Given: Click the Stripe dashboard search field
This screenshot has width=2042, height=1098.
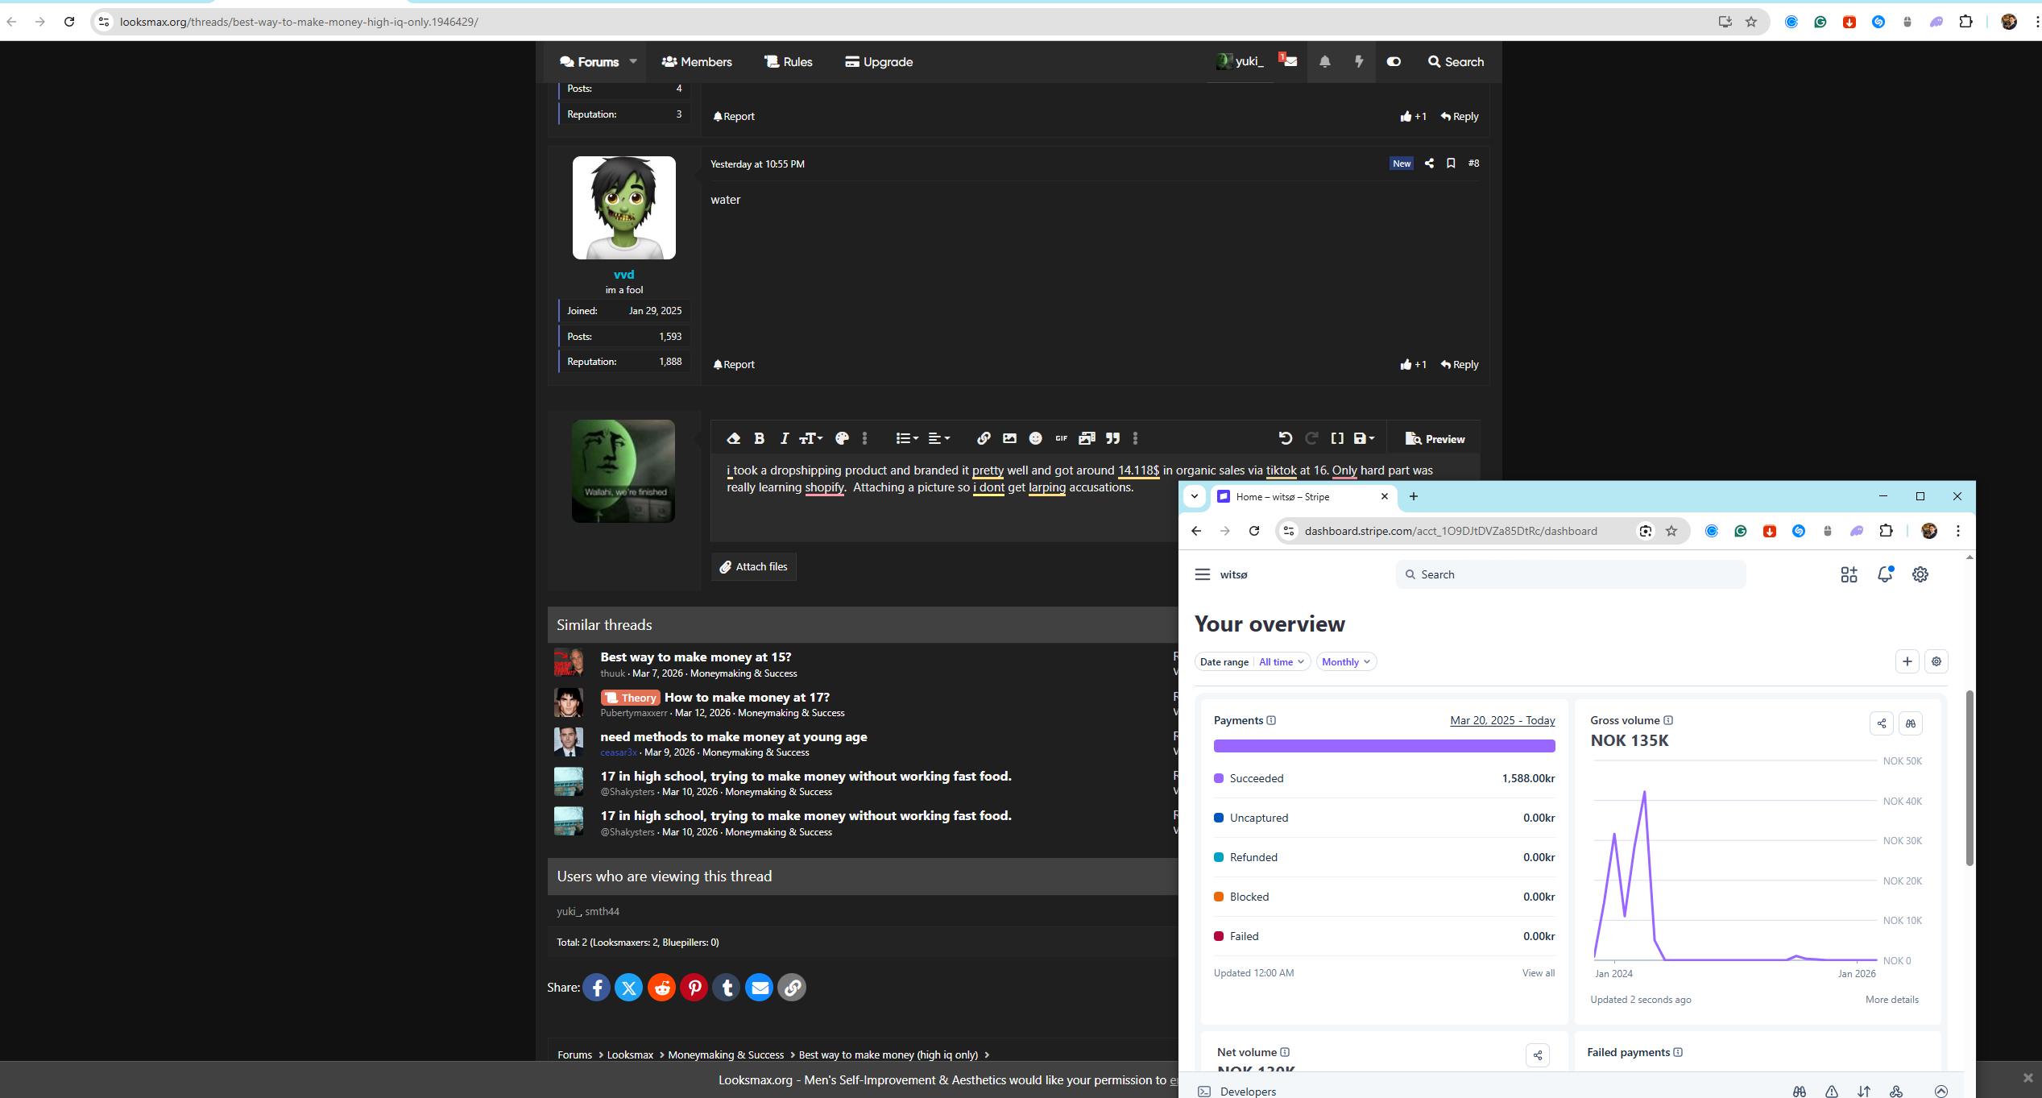Looking at the screenshot, I should click(x=1571, y=574).
